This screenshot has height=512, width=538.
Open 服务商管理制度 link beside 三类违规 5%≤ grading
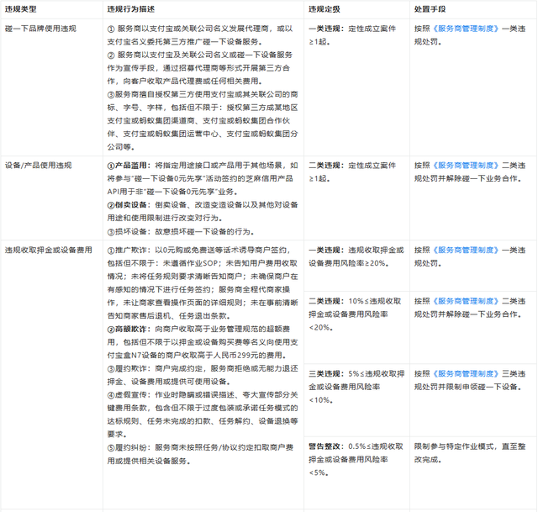466,374
